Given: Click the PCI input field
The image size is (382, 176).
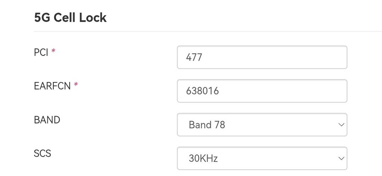Looking at the screenshot, I should pyautogui.click(x=262, y=57).
